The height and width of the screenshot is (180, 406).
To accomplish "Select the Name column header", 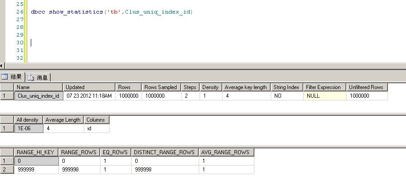I will tap(38, 87).
